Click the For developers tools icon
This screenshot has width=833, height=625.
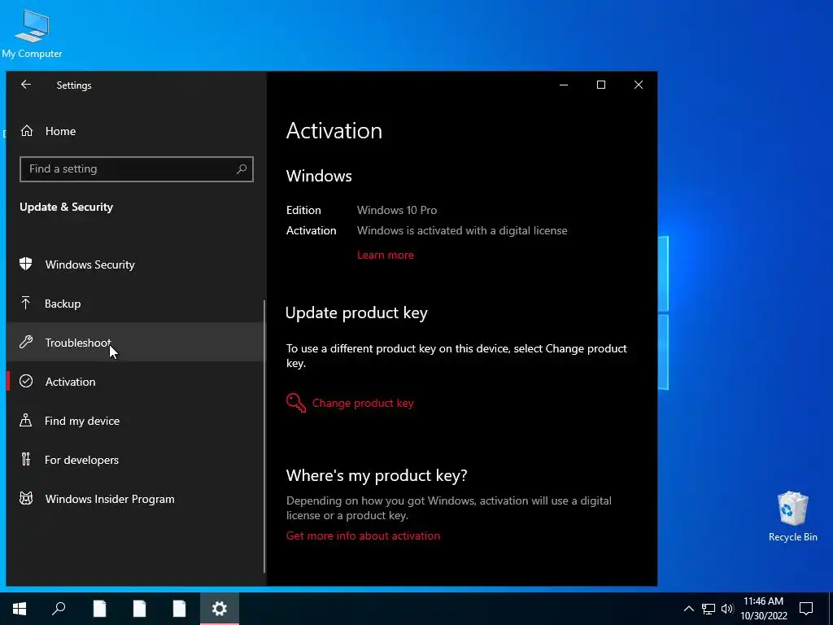[25, 459]
